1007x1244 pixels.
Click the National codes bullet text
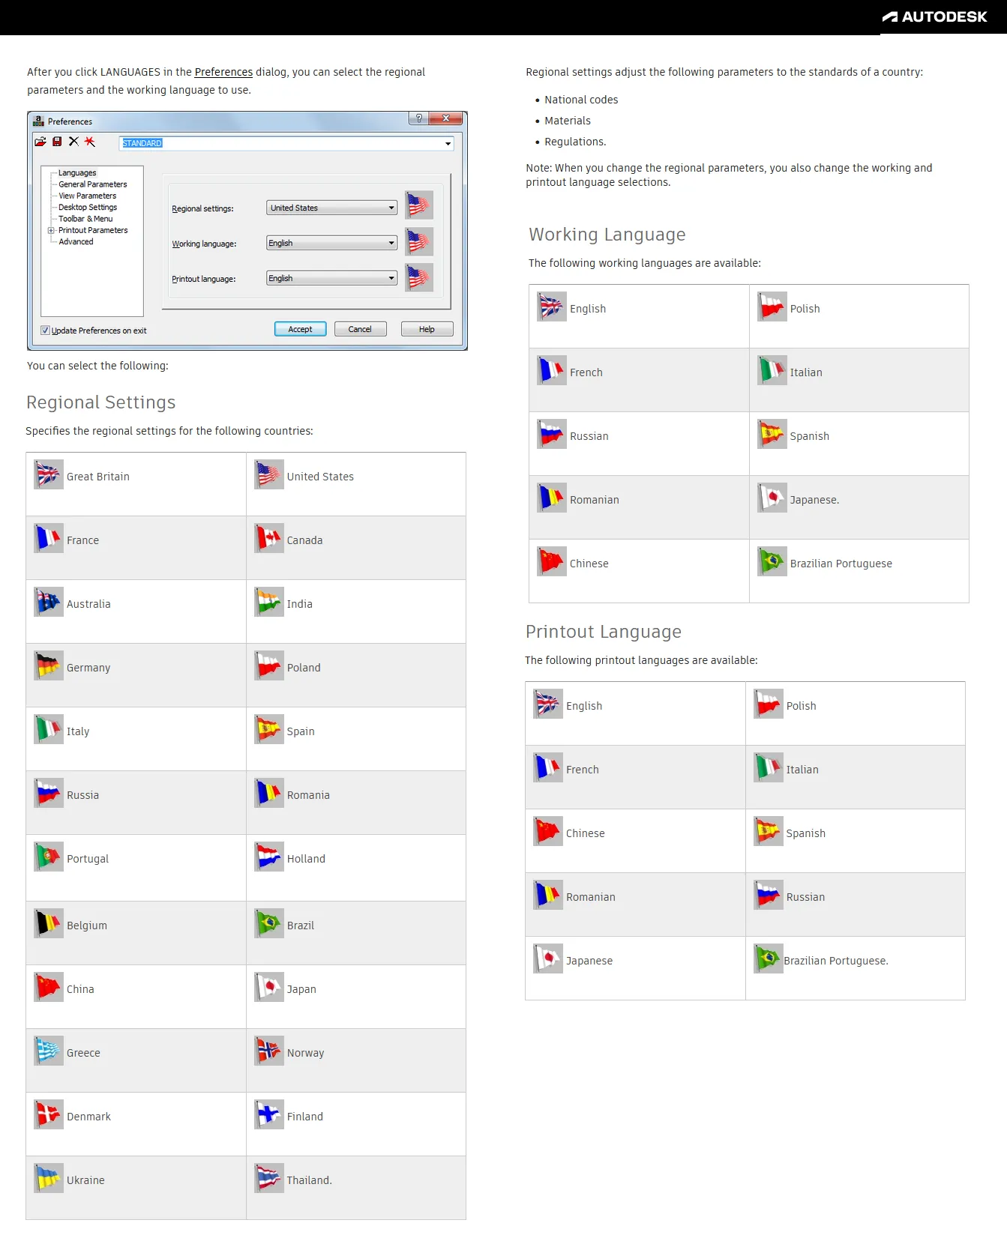[x=581, y=100]
